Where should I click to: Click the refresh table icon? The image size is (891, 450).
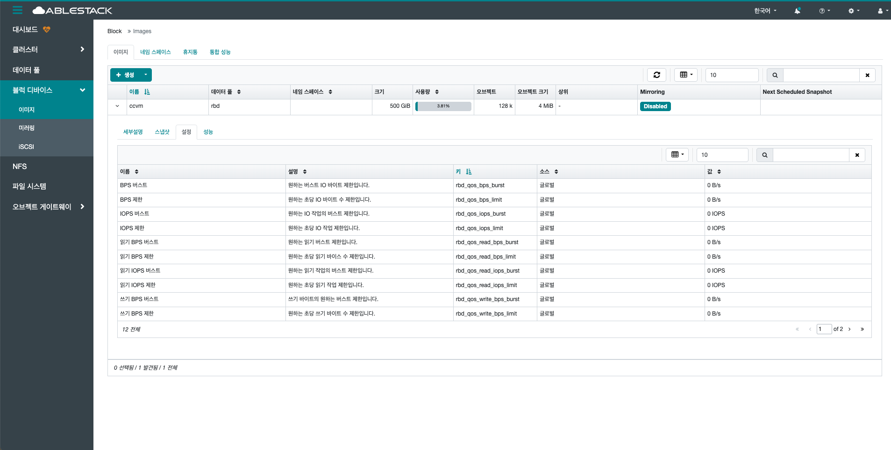point(656,75)
